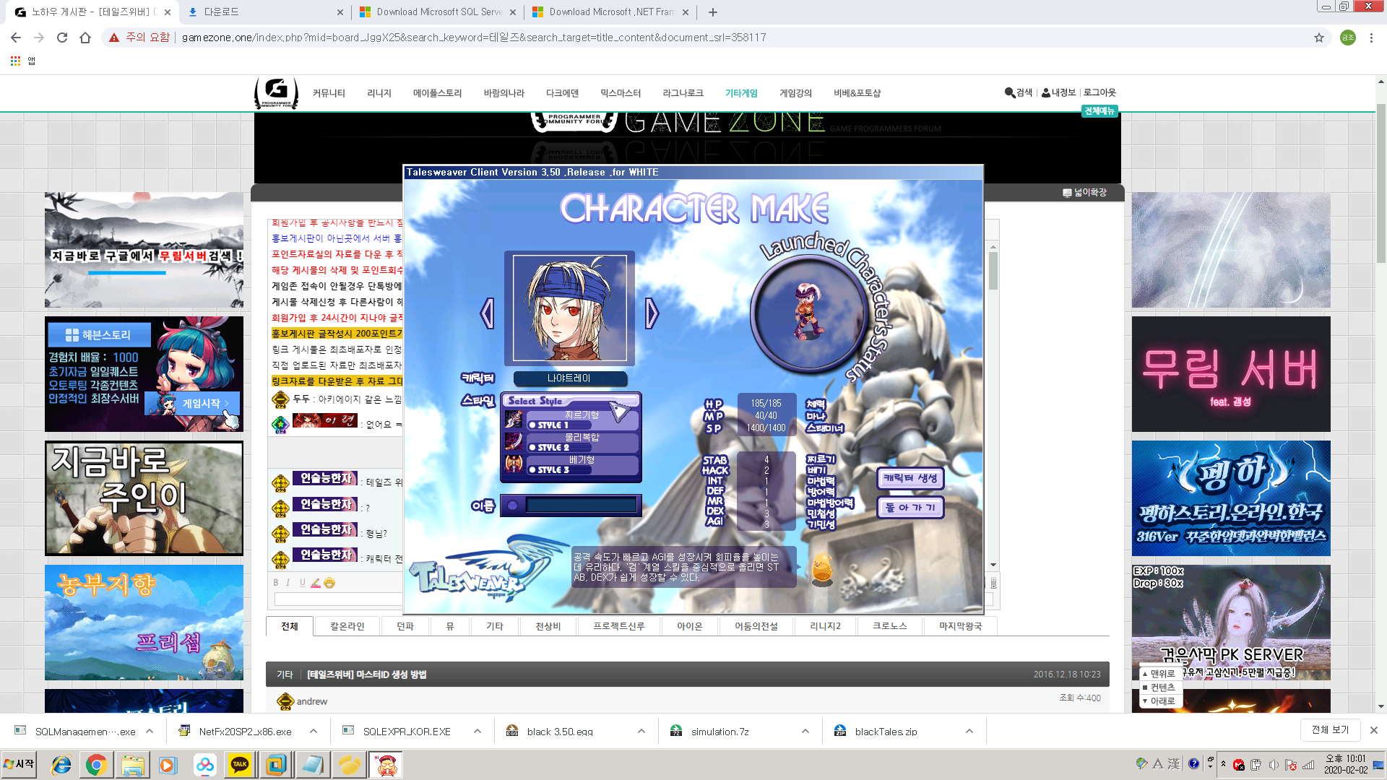Click the character sprite in status circle
This screenshot has width=1387, height=780.
point(809,311)
